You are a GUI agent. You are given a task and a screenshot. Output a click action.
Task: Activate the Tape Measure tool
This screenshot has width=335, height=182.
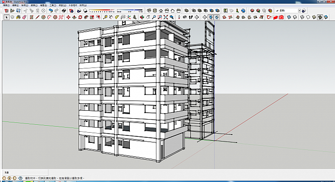[x=105, y=17]
